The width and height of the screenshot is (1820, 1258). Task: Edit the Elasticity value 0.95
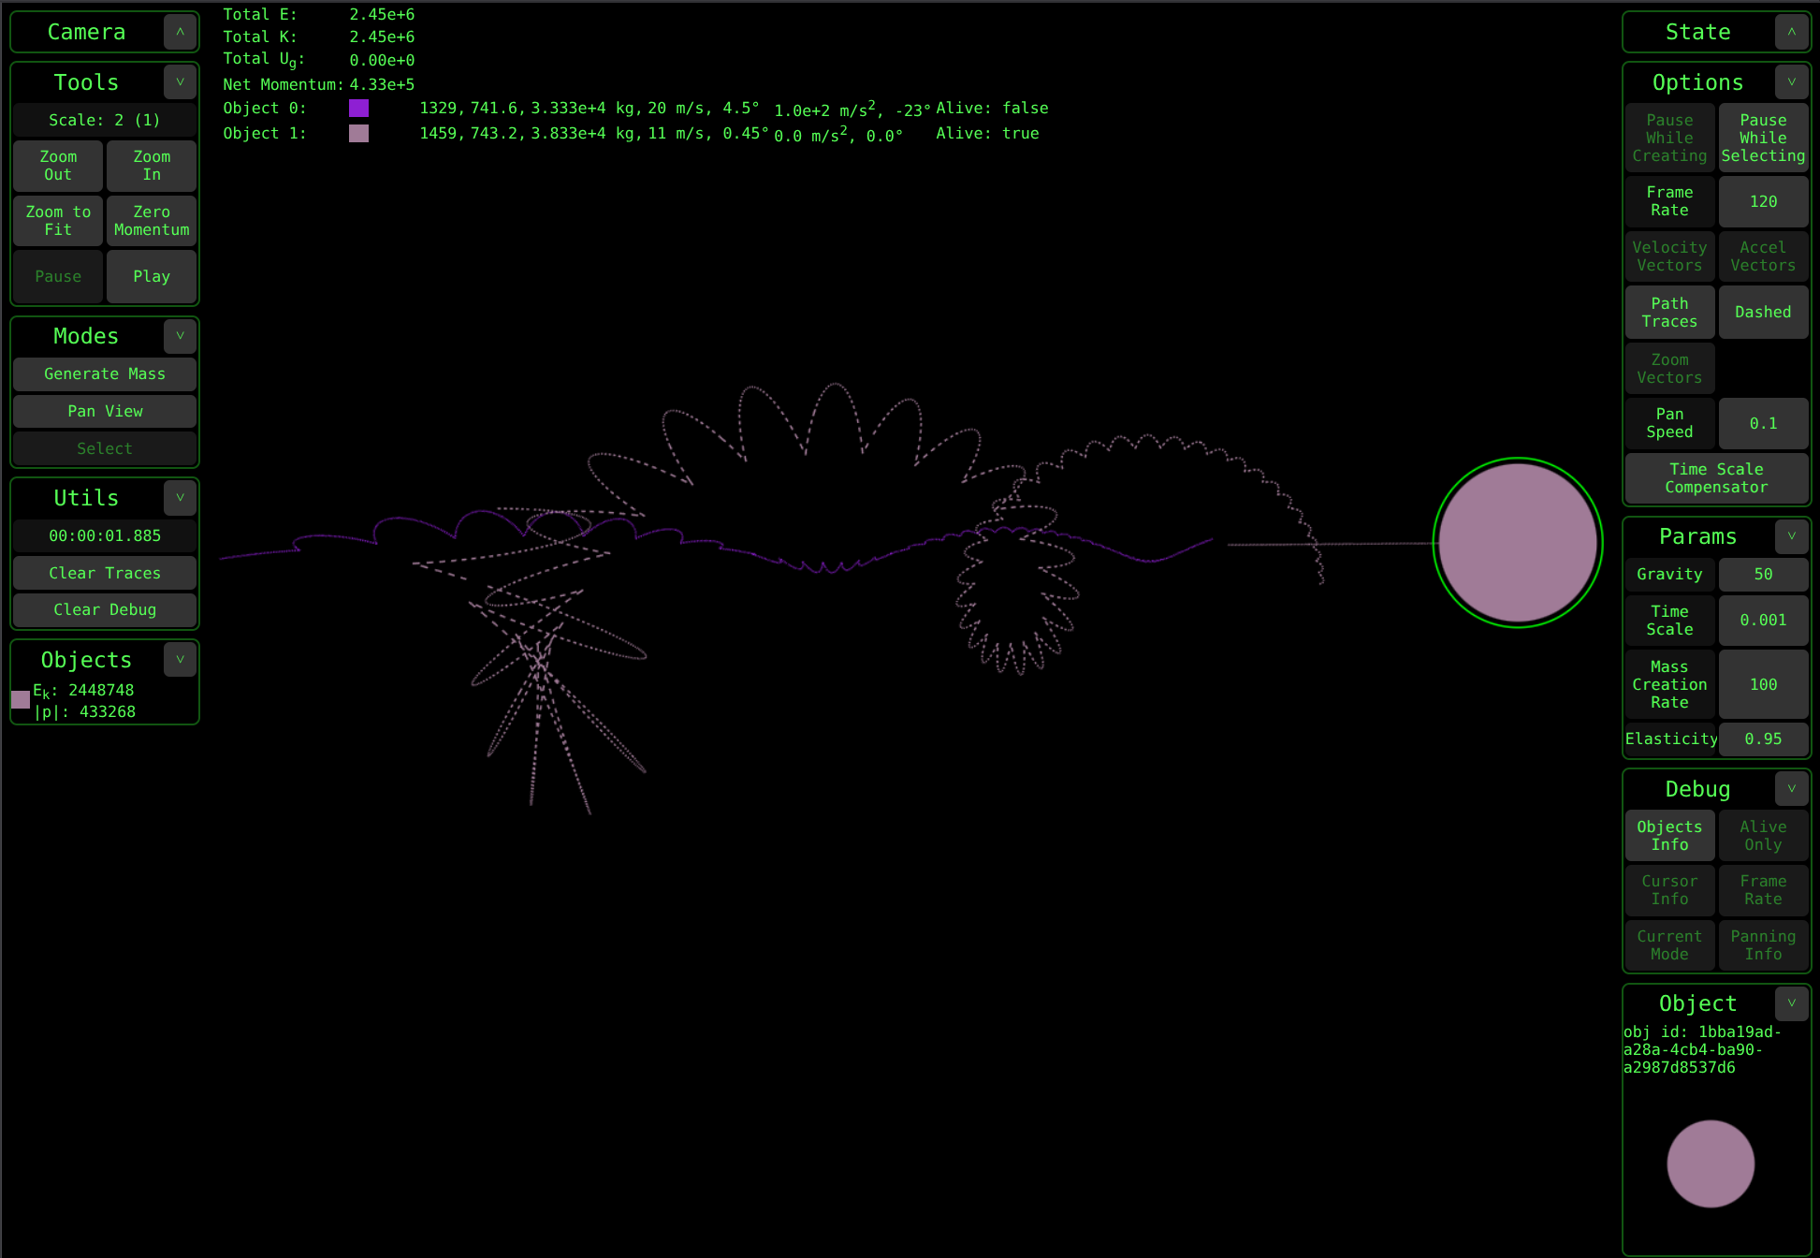click(x=1764, y=739)
